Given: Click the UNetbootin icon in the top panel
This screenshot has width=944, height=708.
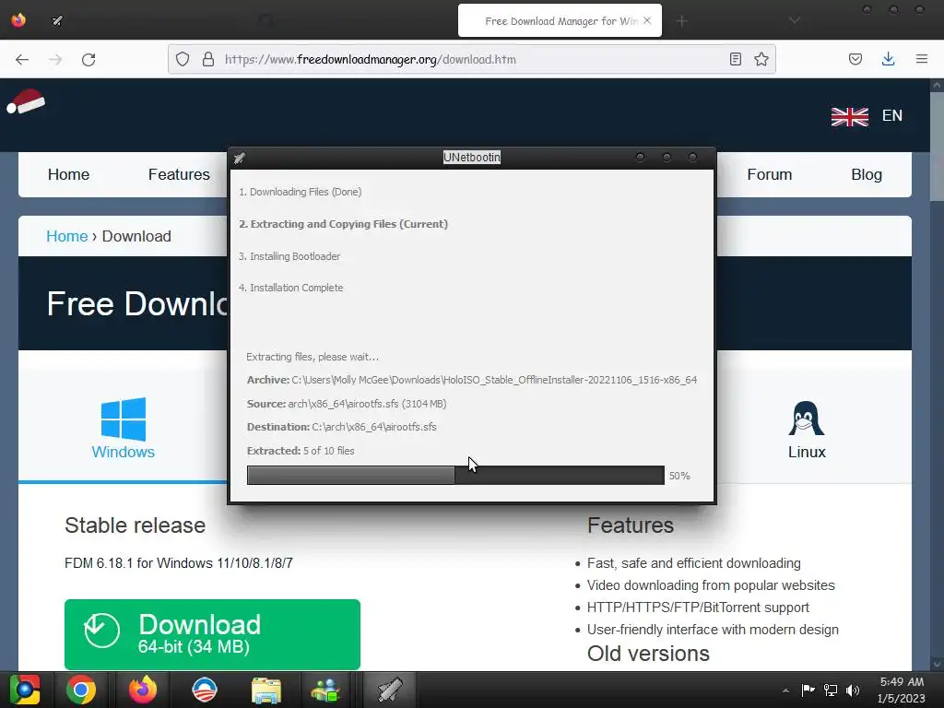Looking at the screenshot, I should click(x=57, y=20).
